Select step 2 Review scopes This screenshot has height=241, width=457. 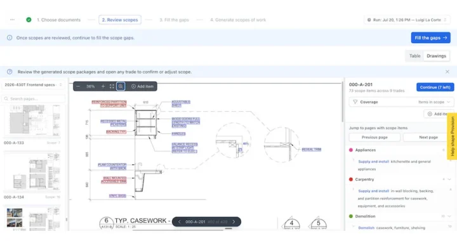point(120,20)
